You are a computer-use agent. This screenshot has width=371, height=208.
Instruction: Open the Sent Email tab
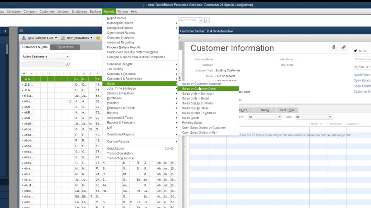coord(287,110)
